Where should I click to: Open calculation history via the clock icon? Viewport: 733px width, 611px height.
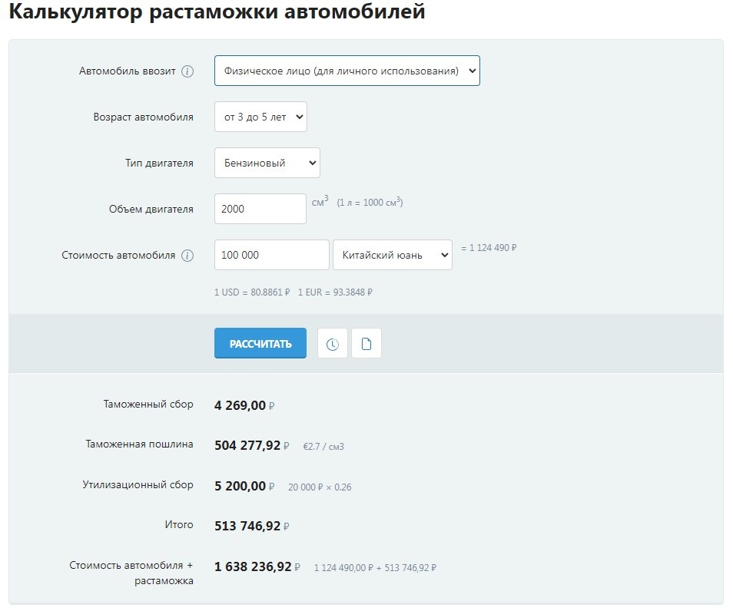[332, 343]
